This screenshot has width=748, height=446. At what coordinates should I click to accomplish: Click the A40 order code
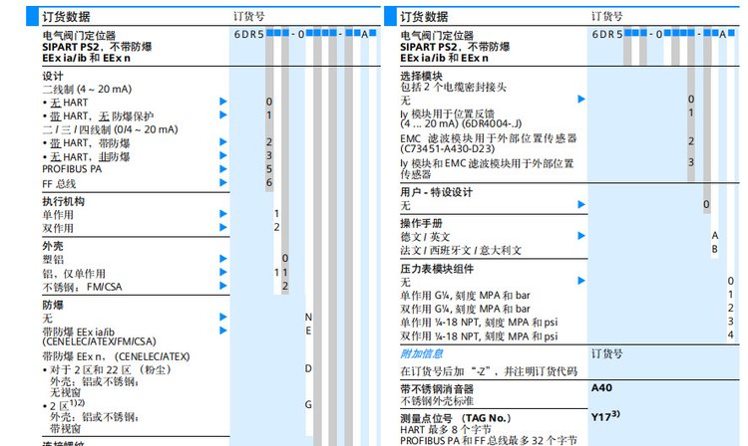coord(602,387)
